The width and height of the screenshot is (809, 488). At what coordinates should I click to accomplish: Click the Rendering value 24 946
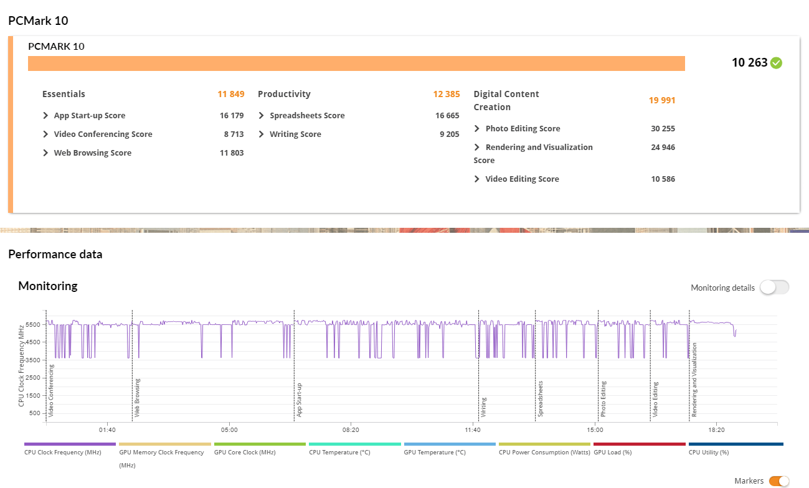point(663,148)
